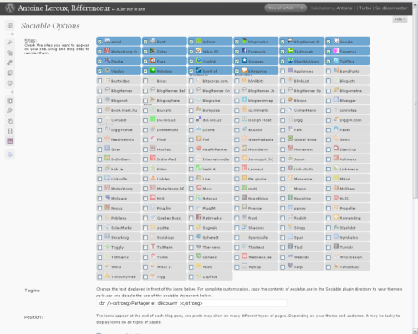Open Posts via the pushpin sidebar icon
Screen dimensions: 418x334
pyautogui.click(x=10, y=43)
